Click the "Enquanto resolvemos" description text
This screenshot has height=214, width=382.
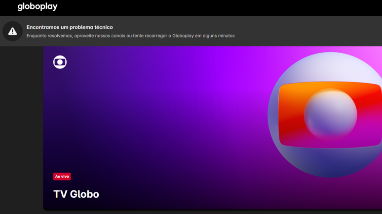[x=49, y=36]
